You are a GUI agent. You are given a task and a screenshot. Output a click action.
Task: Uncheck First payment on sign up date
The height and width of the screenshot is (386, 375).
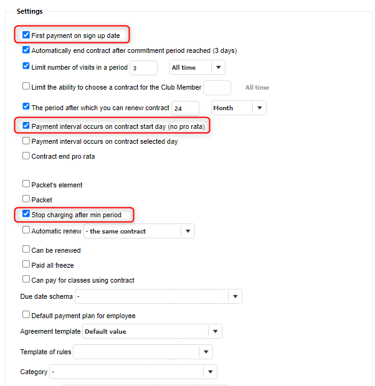[x=26, y=35]
